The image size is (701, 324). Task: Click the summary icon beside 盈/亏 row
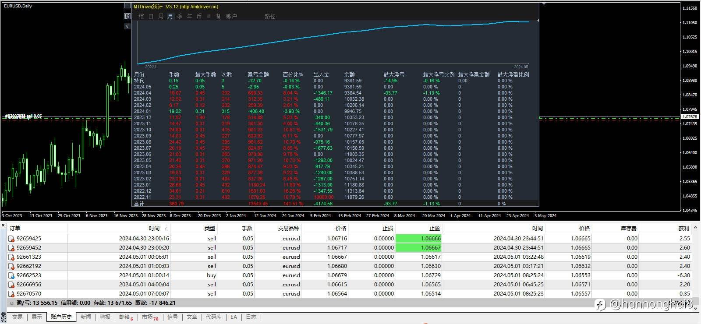(x=12, y=303)
